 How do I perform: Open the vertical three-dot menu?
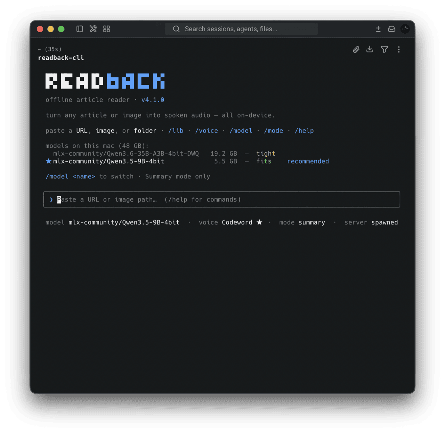point(399,49)
